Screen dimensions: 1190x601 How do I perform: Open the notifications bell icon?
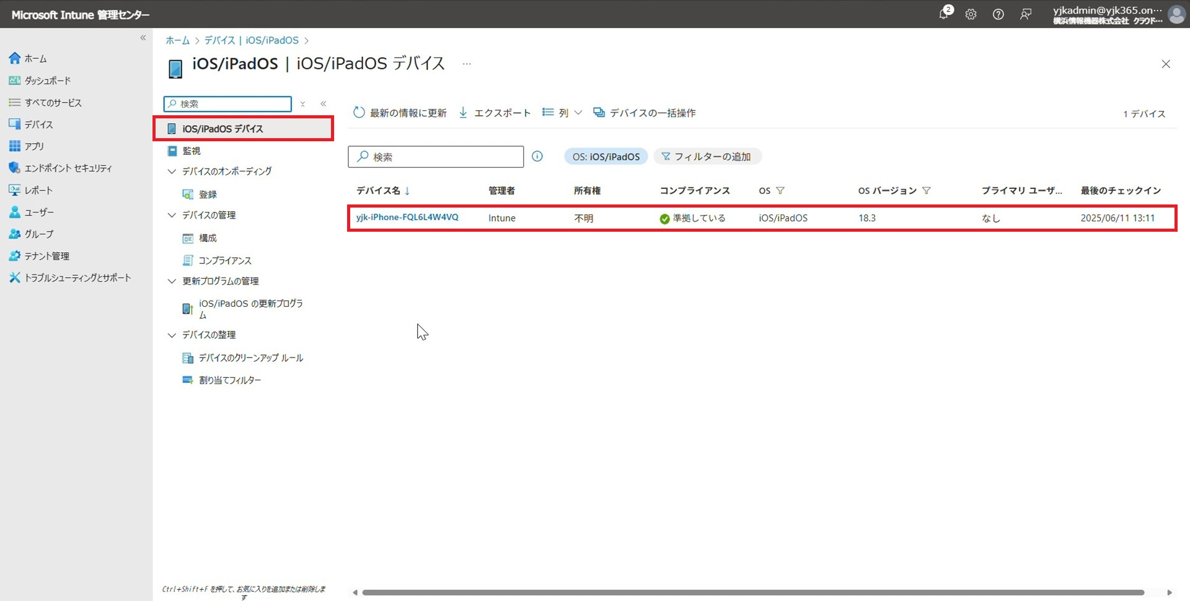pos(944,14)
